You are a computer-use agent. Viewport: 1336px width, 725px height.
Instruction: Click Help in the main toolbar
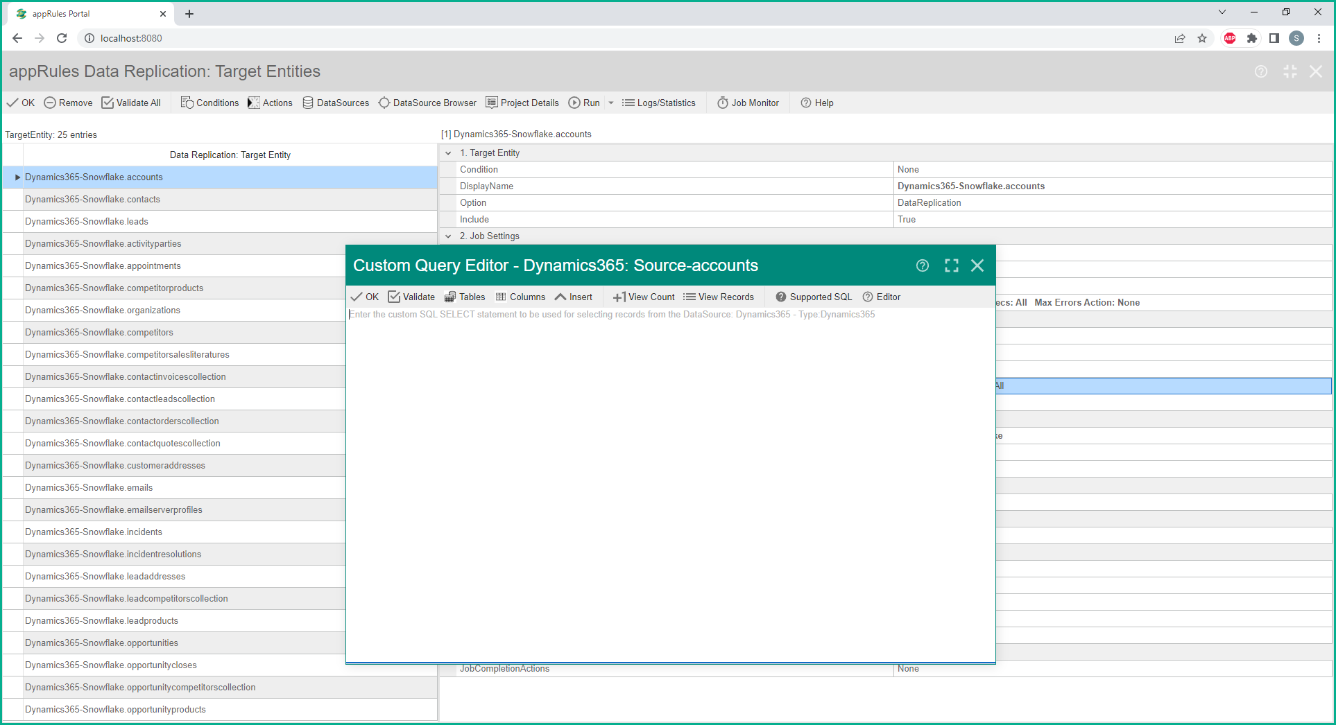click(817, 103)
